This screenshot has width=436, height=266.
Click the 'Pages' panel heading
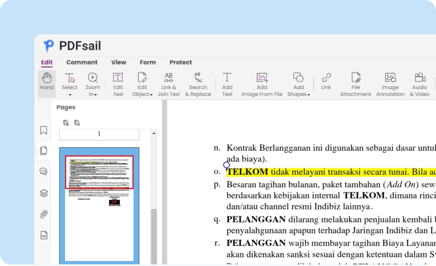click(66, 107)
